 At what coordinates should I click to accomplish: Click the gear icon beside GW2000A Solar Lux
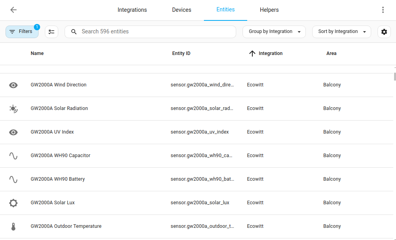tap(13, 203)
